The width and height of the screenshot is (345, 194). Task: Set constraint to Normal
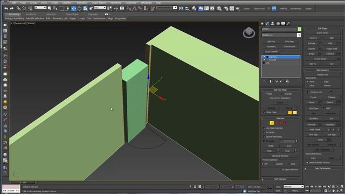(322, 86)
